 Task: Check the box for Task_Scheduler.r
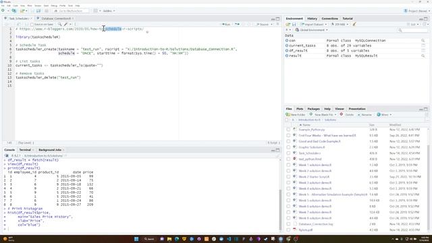pyautogui.click(x=288, y=153)
